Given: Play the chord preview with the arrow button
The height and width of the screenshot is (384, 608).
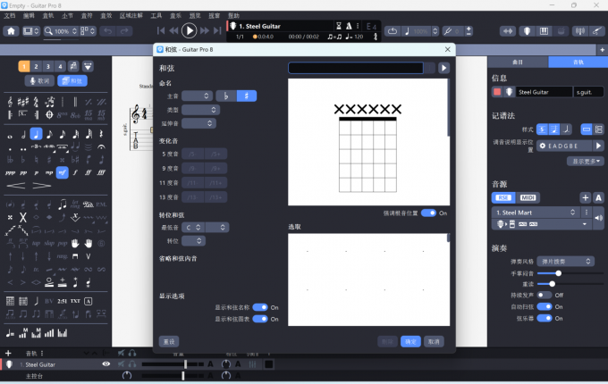Looking at the screenshot, I should (443, 68).
